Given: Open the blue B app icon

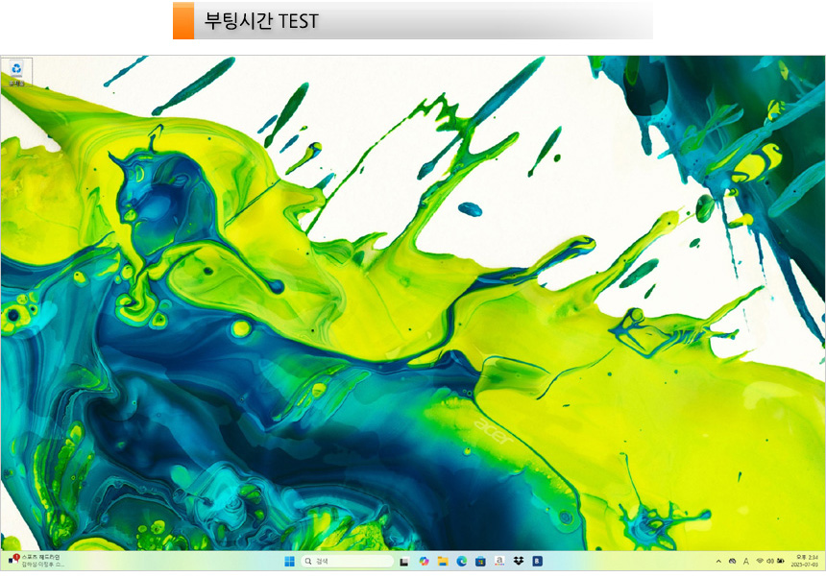Looking at the screenshot, I should coord(538,561).
